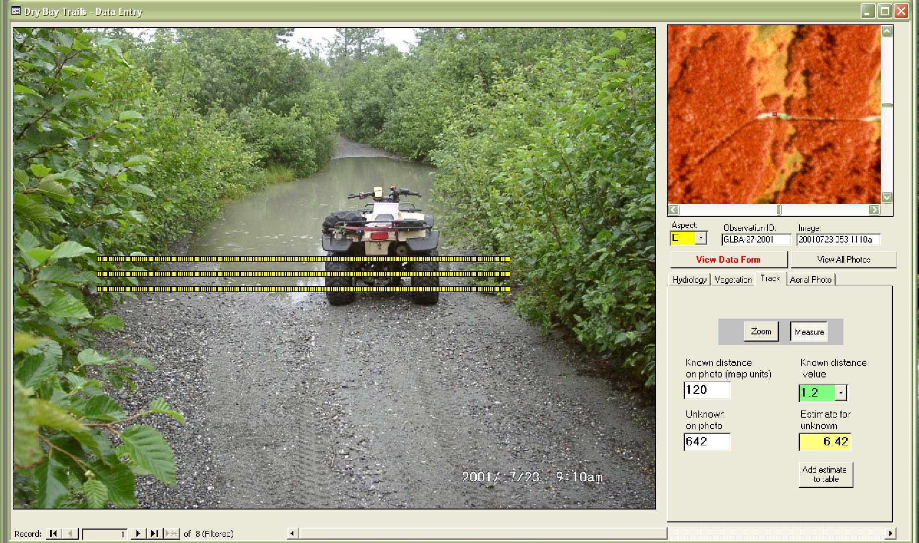Viewport: 919px width, 543px height.
Task: Activate the Zoom button
Action: 761,331
